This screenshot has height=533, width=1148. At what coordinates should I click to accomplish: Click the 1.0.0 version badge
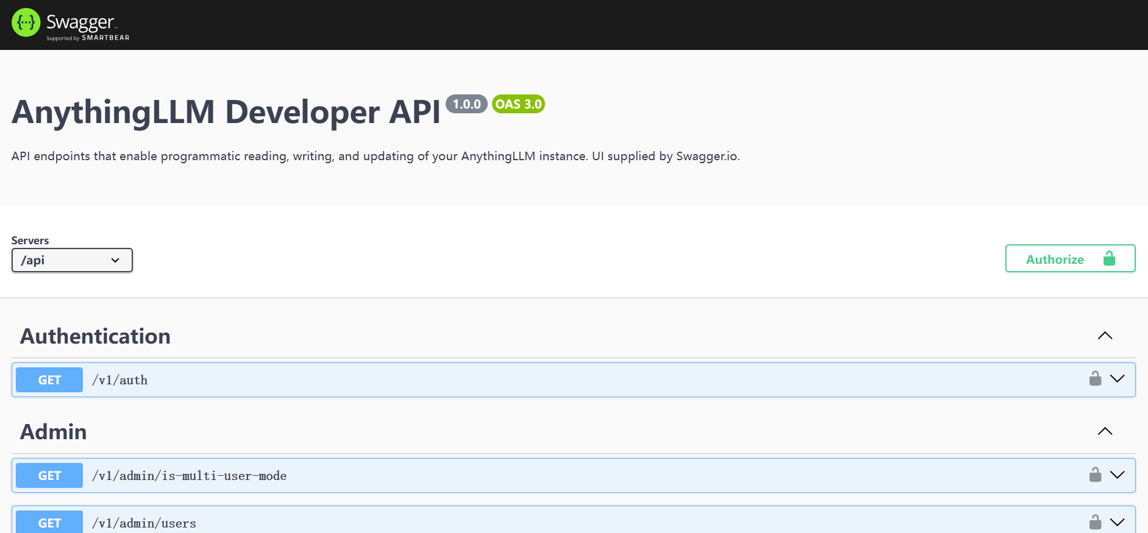click(x=466, y=104)
